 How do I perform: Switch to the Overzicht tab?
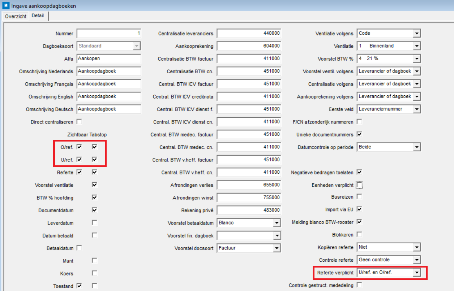tap(16, 16)
